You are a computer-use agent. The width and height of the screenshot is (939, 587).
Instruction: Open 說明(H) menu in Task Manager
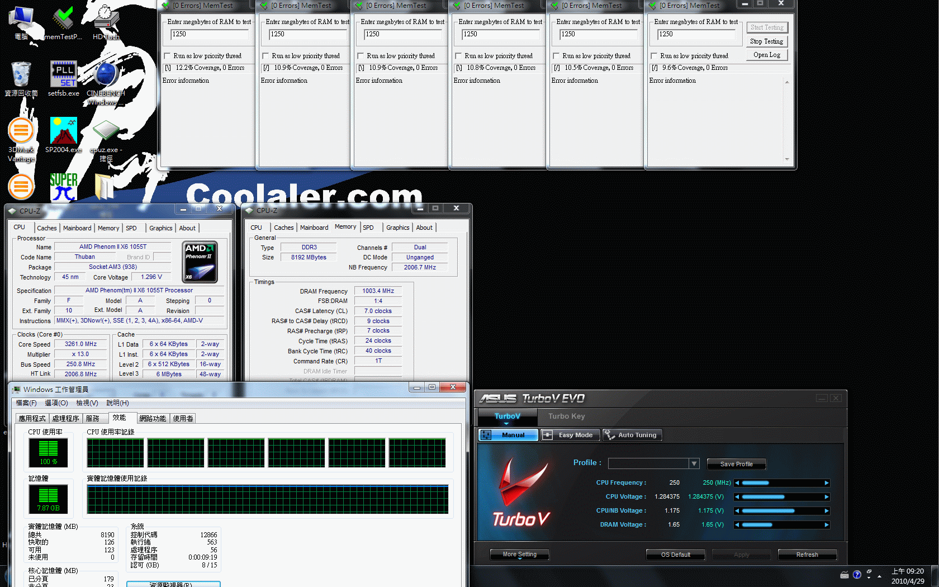pyautogui.click(x=118, y=403)
